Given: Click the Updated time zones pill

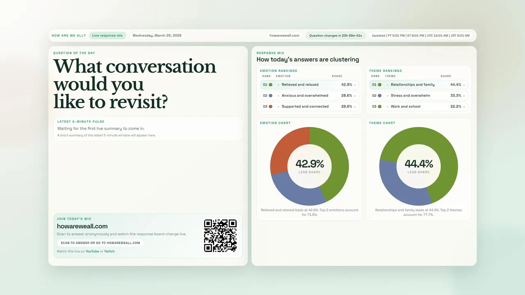Looking at the screenshot, I should pyautogui.click(x=421, y=36).
